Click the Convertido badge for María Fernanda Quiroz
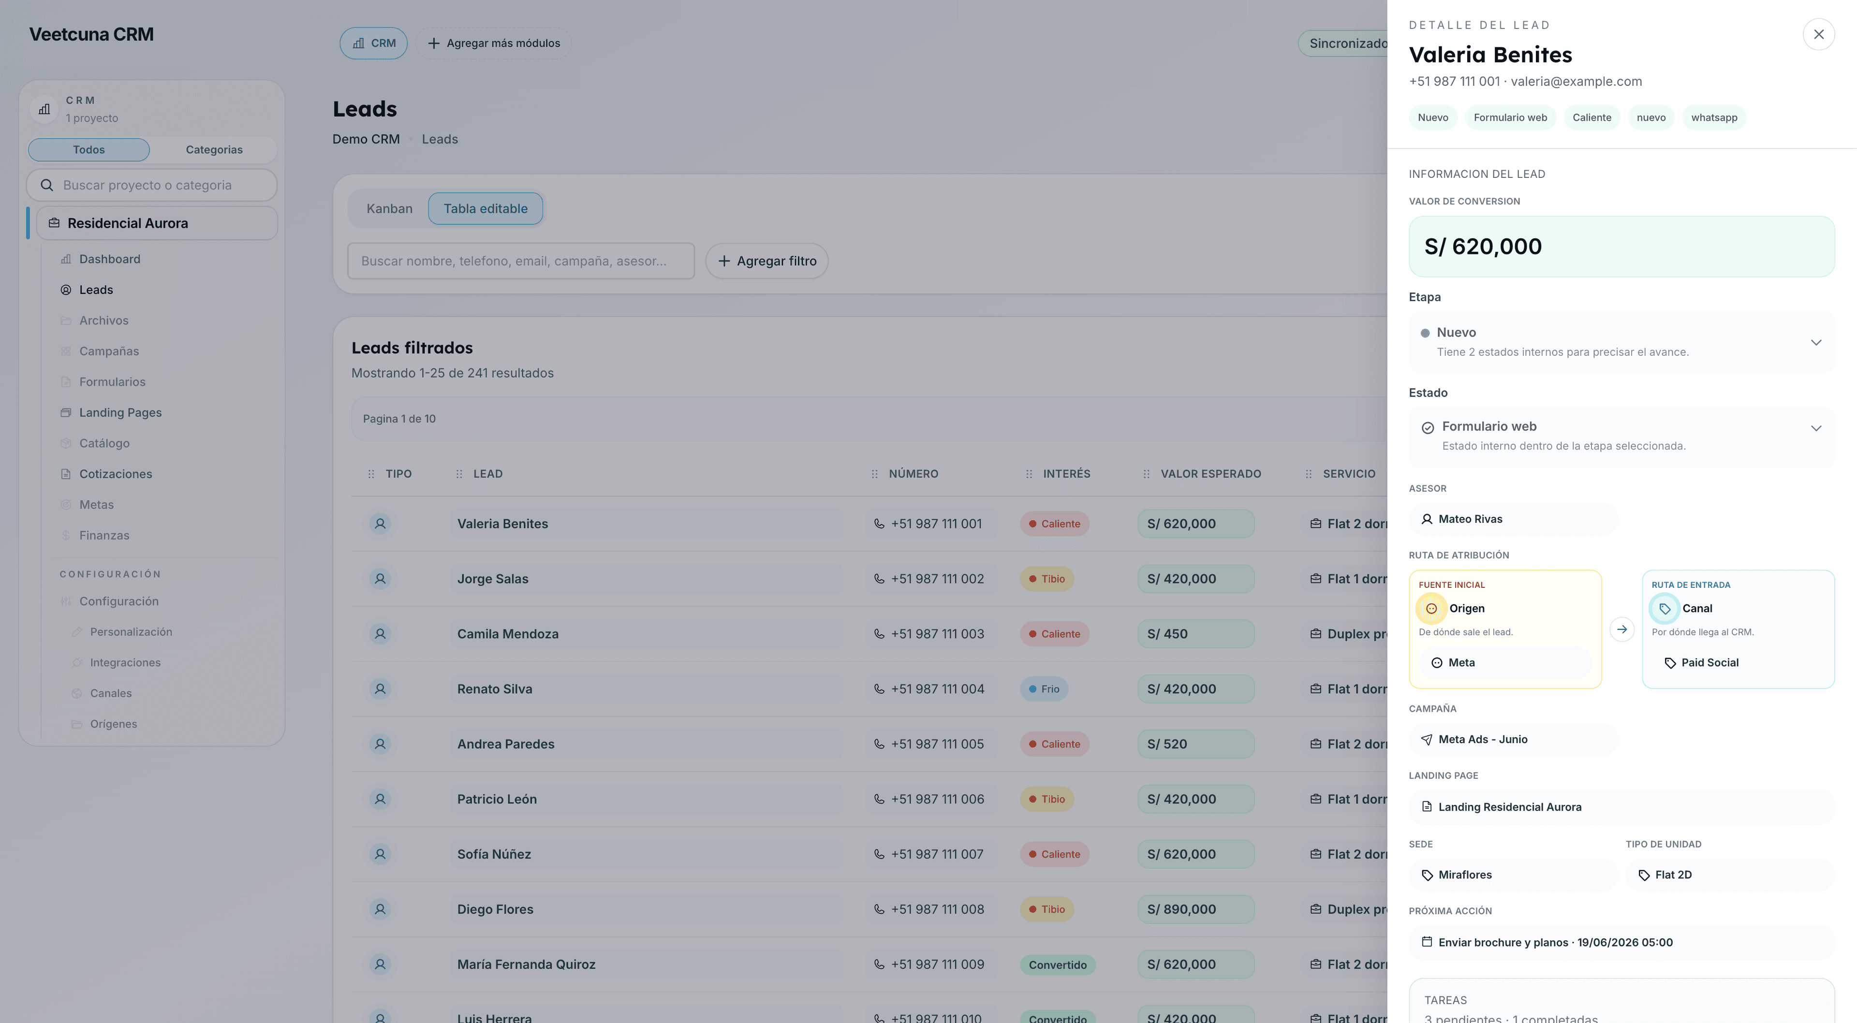The image size is (1857, 1023). [x=1057, y=965]
